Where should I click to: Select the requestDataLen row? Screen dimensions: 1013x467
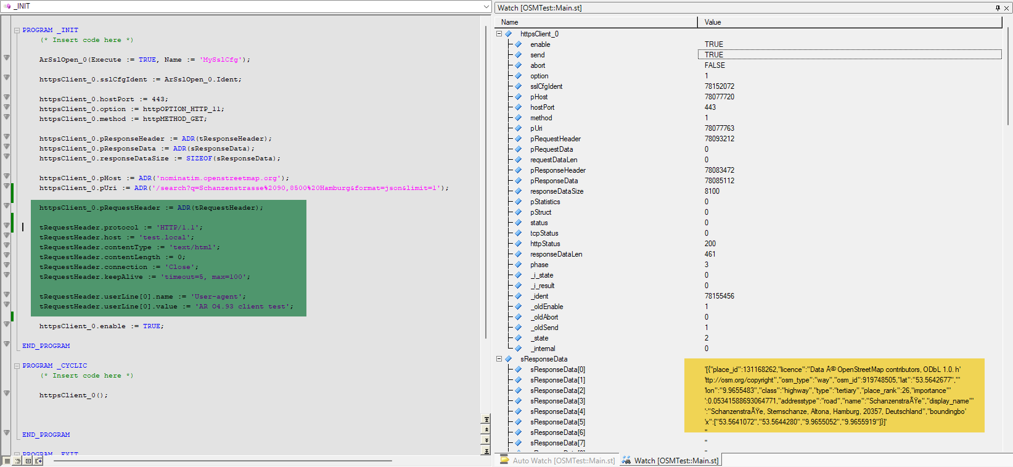(x=554, y=160)
